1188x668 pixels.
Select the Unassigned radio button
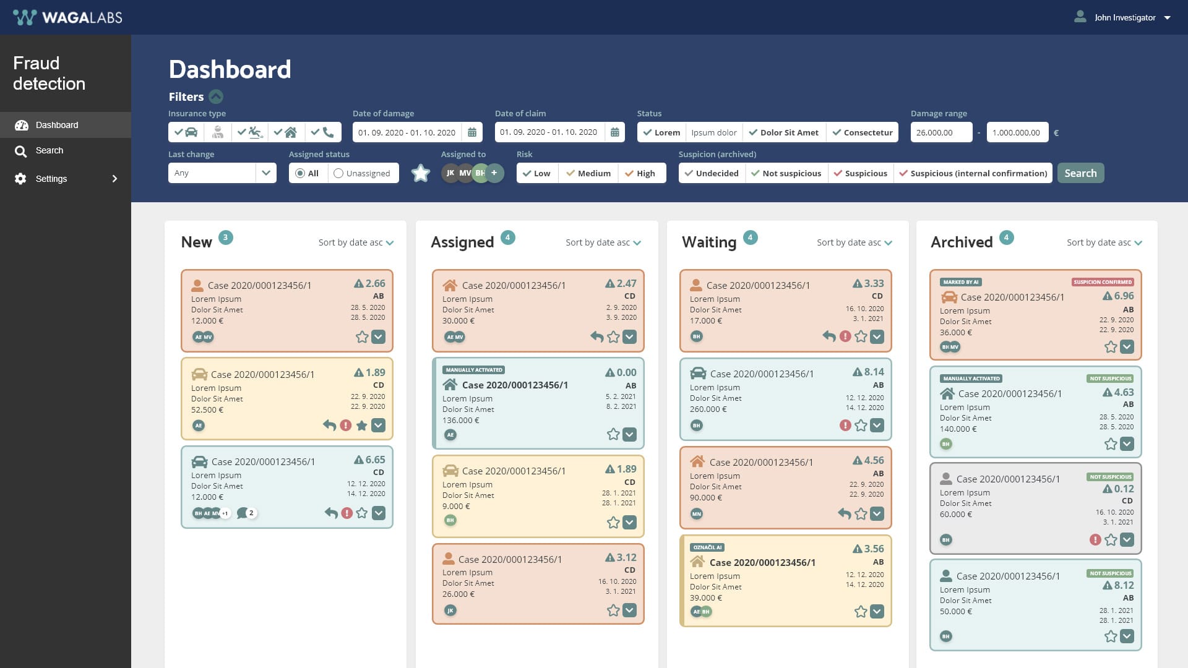click(338, 173)
